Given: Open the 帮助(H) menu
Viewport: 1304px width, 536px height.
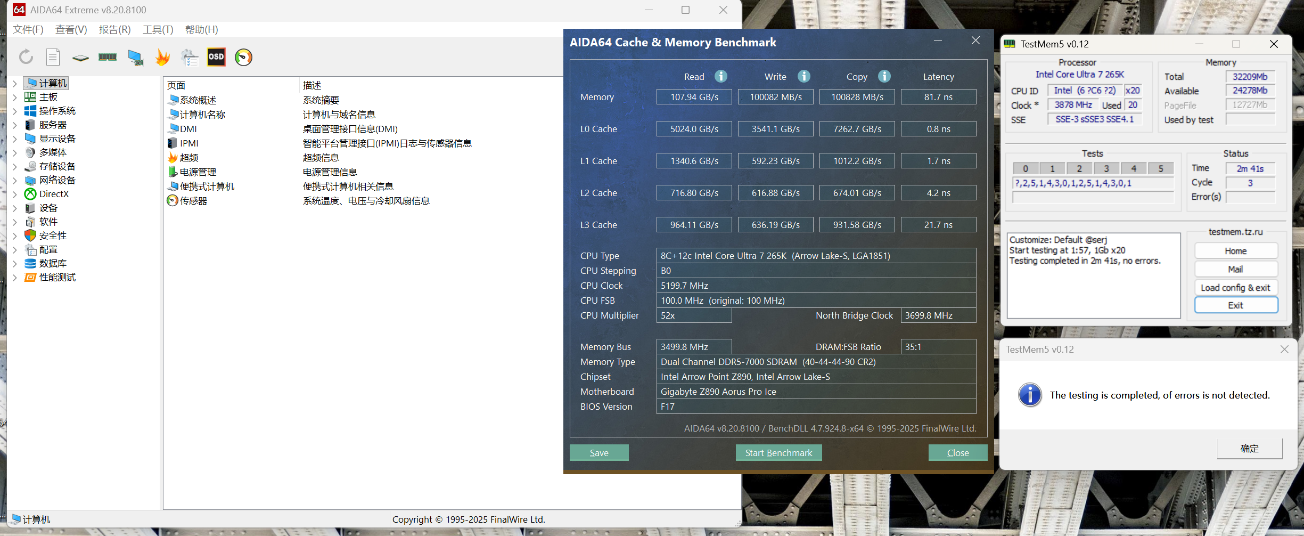Looking at the screenshot, I should coord(202,29).
